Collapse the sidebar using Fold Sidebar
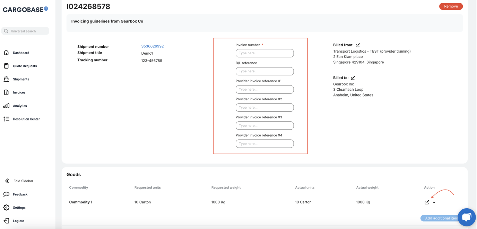 coord(23,181)
